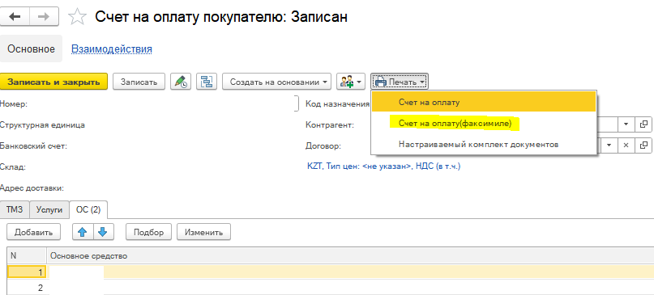Screen dimensions: 654x295
Task: Click the pencil-with-clock document status icon
Action: point(181,82)
